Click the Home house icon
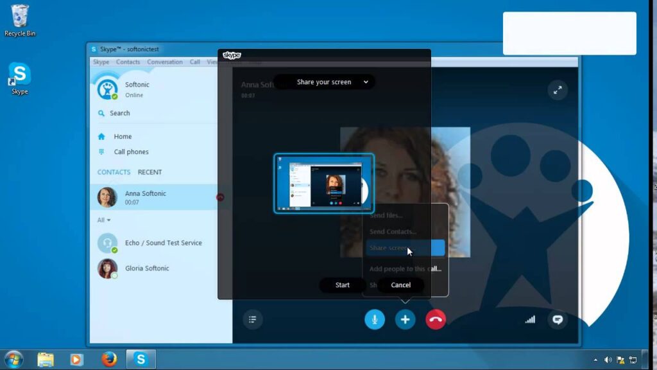This screenshot has height=370, width=657. pos(101,136)
